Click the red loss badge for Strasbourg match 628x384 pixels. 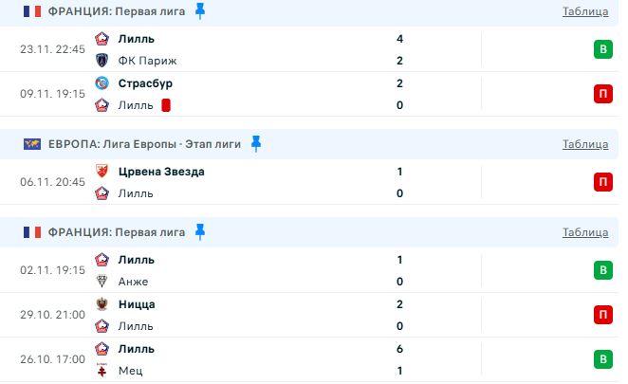click(x=601, y=94)
